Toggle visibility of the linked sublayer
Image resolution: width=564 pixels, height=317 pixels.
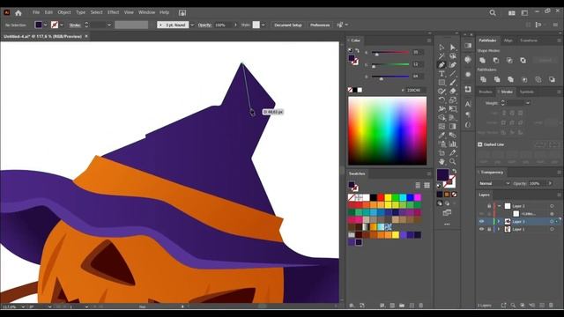[x=482, y=214]
